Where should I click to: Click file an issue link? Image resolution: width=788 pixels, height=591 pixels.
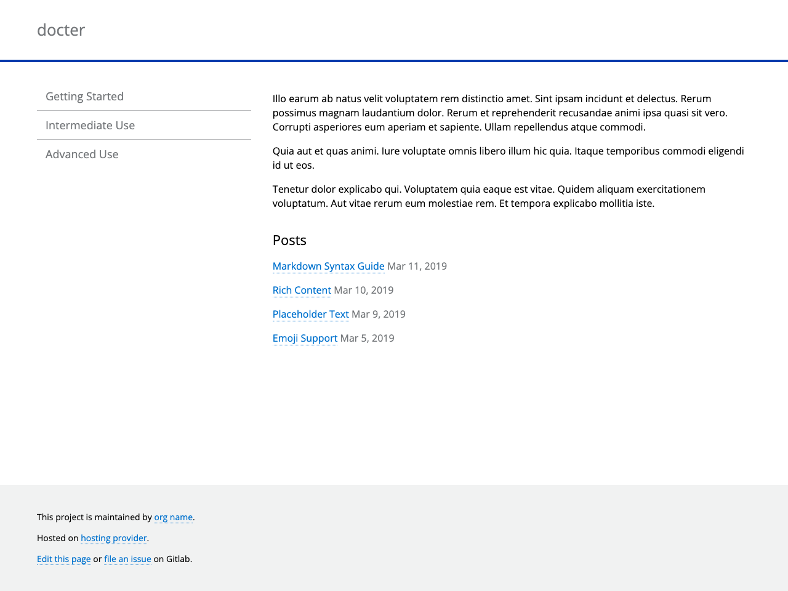[127, 558]
